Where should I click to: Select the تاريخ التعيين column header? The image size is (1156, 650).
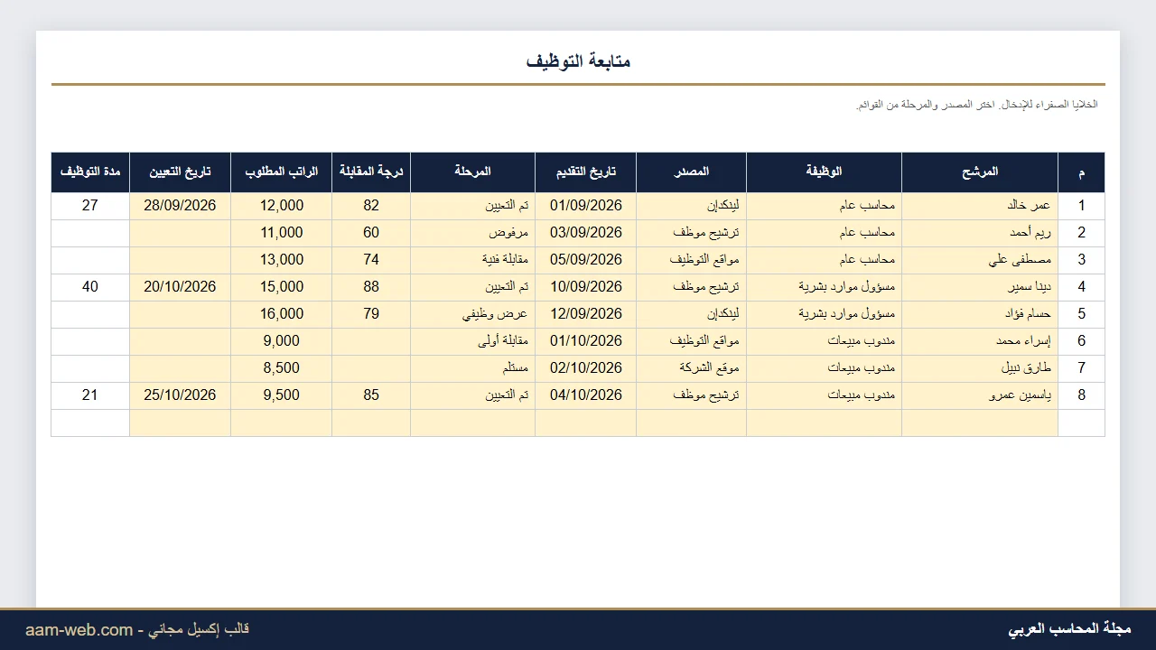point(181,172)
